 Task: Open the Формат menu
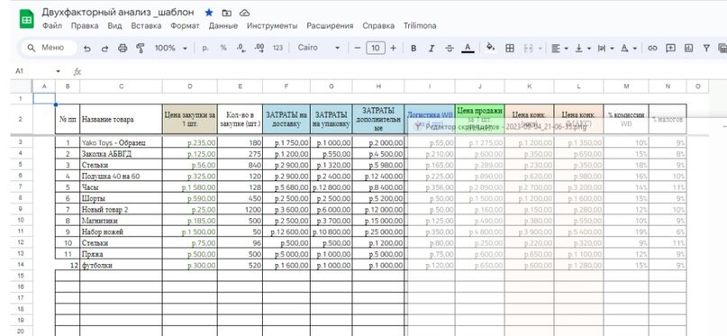pyautogui.click(x=185, y=26)
